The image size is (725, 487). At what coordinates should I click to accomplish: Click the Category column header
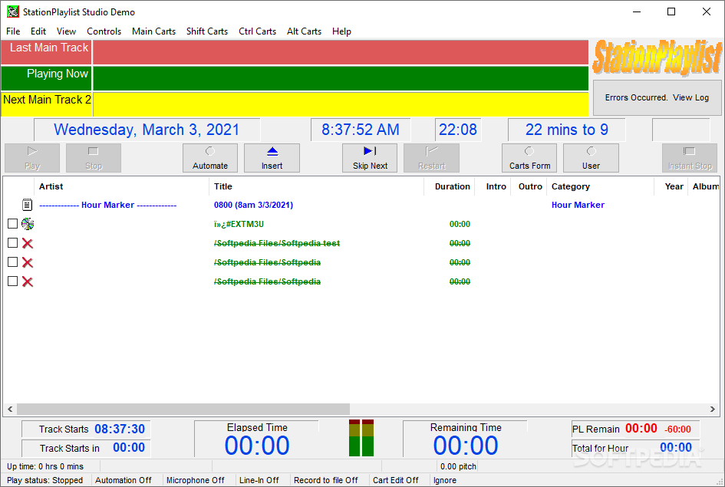(x=600, y=186)
